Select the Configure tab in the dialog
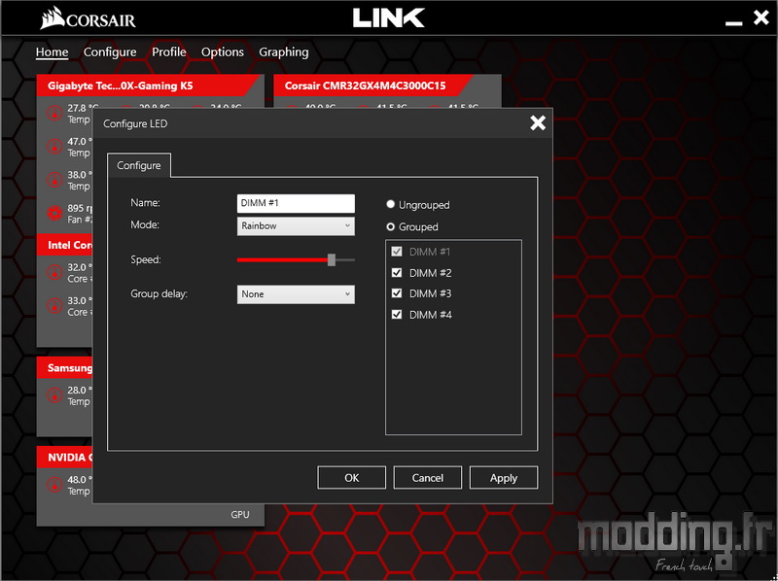The width and height of the screenshot is (778, 581). [x=139, y=165]
